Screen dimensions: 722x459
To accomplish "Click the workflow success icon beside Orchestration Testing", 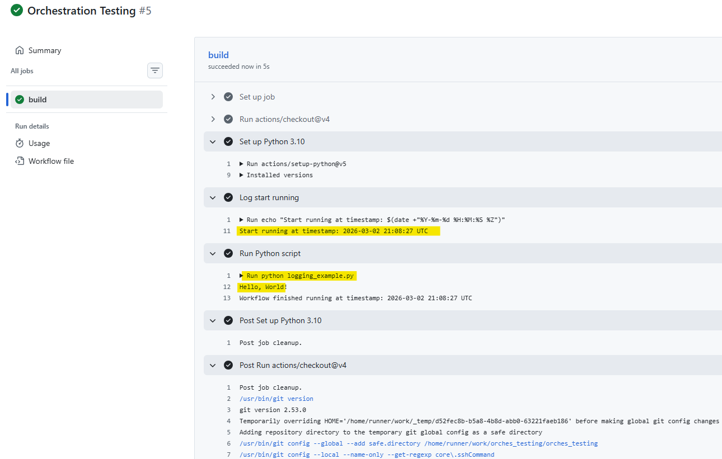I will tap(17, 10).
